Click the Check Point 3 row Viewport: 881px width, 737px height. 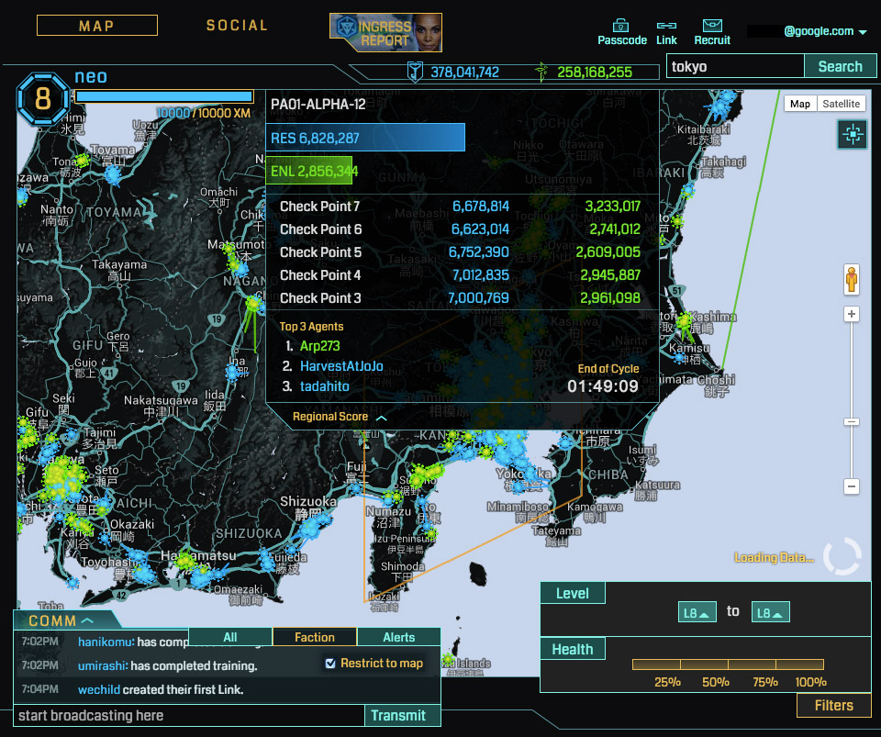coord(460,298)
